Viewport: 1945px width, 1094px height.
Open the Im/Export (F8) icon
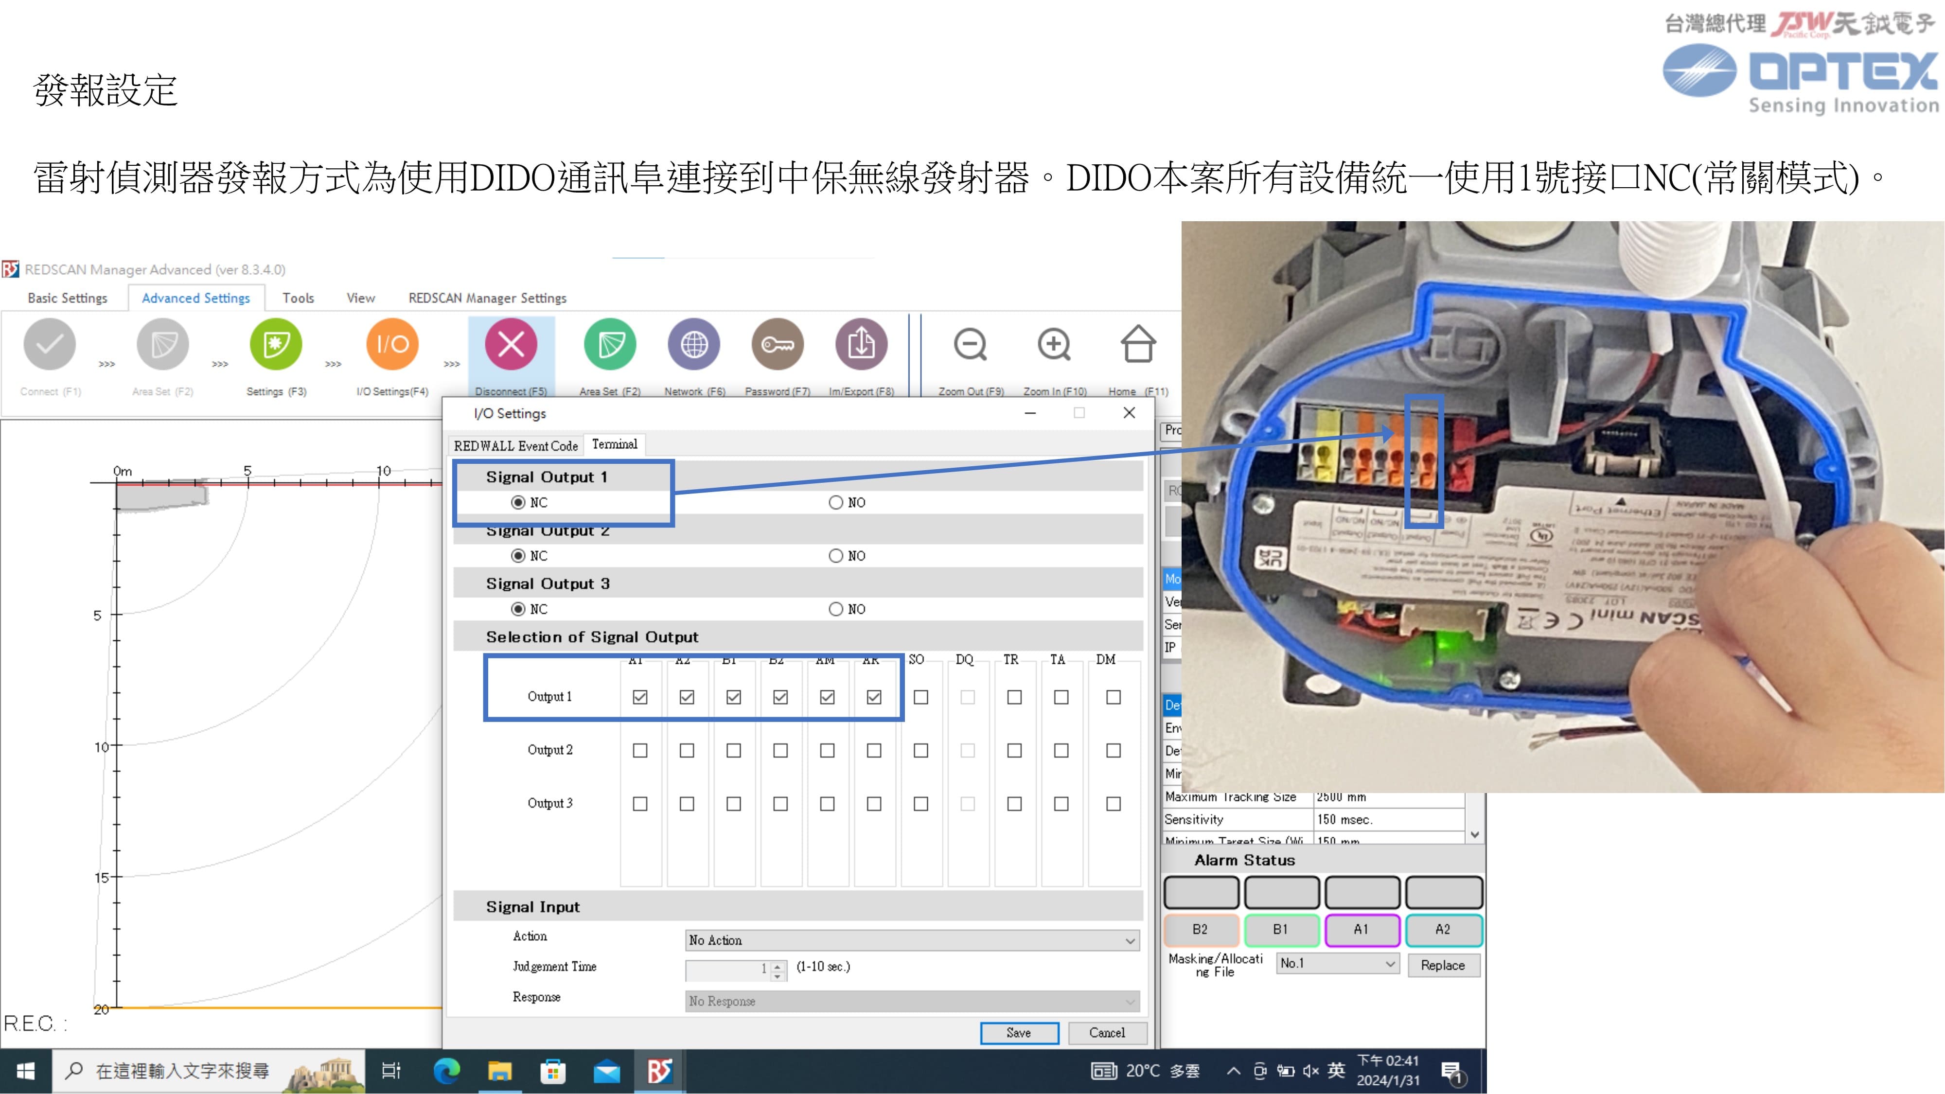coord(861,345)
